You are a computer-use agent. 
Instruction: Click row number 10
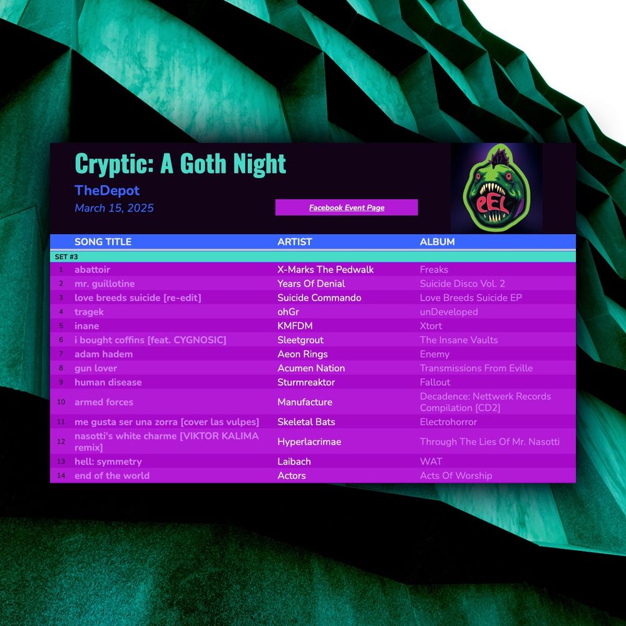click(61, 402)
